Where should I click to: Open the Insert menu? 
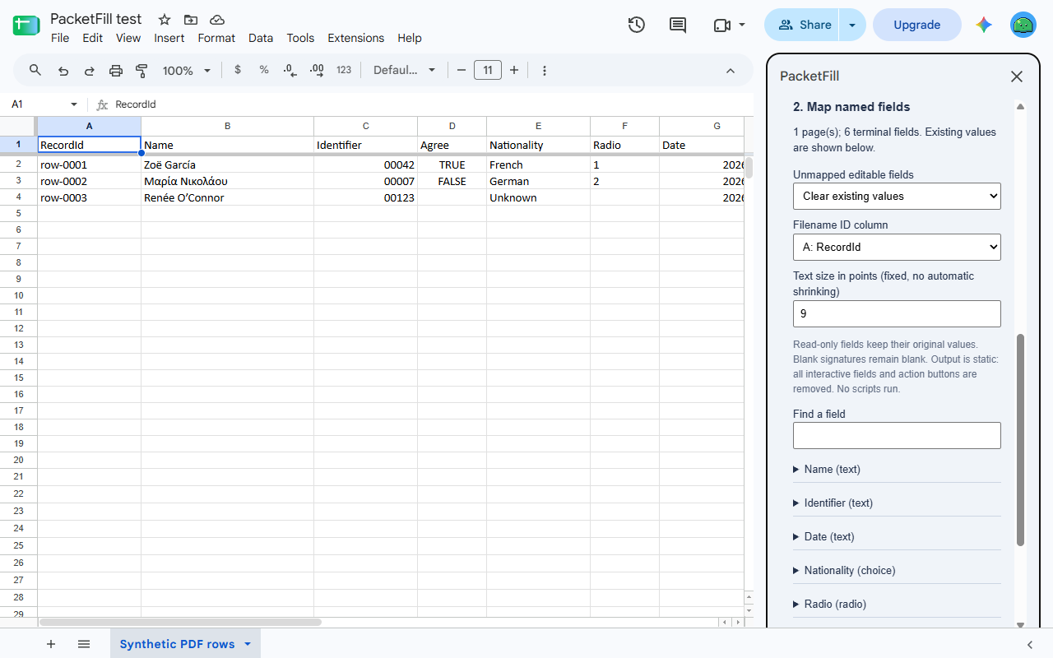pyautogui.click(x=169, y=38)
